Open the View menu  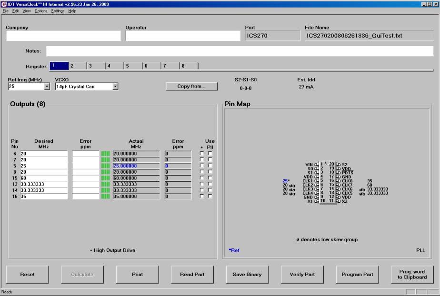tap(26, 11)
